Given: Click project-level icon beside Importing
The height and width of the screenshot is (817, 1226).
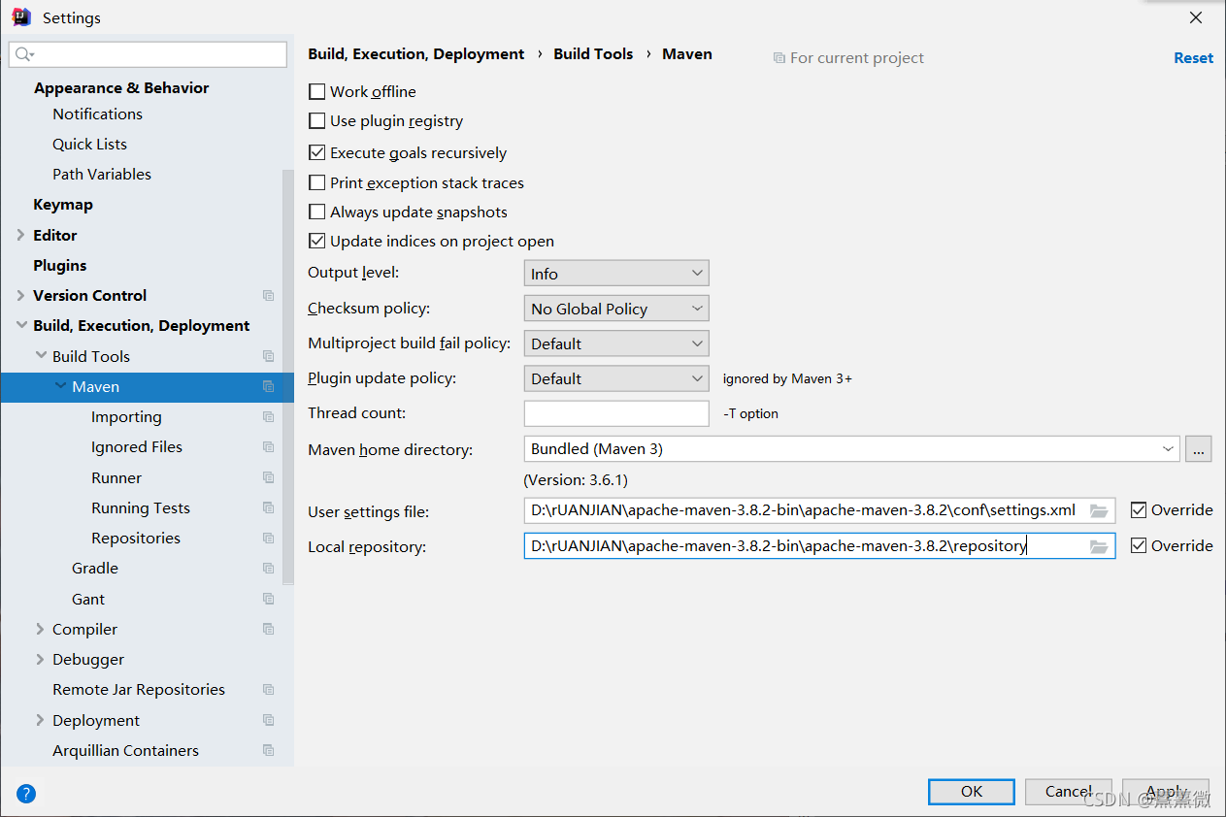Looking at the screenshot, I should 269,416.
